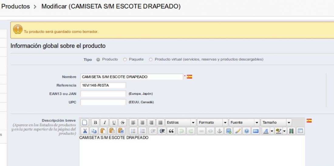The width and height of the screenshot is (334, 166).
Task: Insert bulleted list
Action: point(133,131)
